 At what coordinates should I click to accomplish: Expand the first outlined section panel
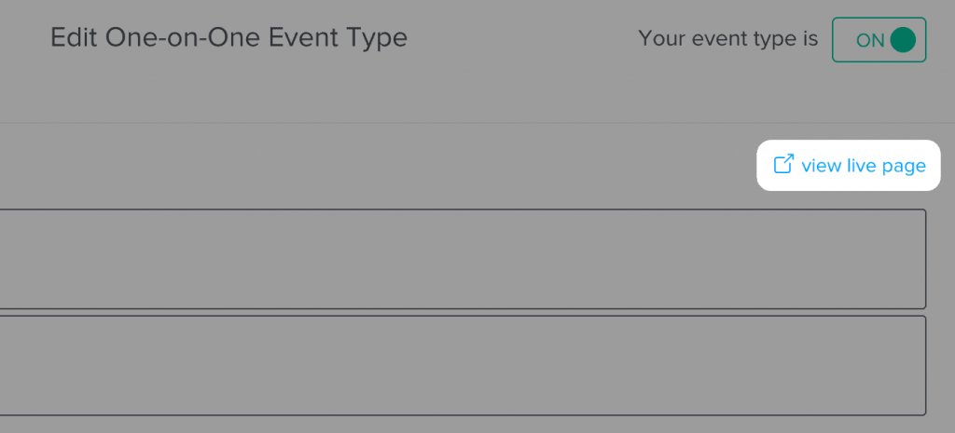click(463, 259)
